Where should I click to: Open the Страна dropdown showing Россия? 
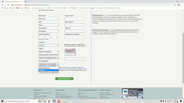click(x=49, y=45)
